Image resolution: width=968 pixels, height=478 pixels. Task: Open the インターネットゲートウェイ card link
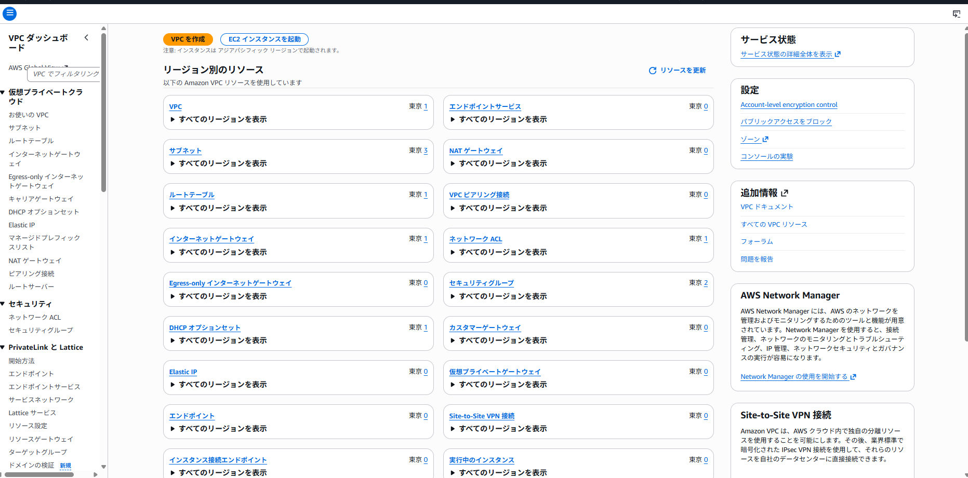coord(211,239)
